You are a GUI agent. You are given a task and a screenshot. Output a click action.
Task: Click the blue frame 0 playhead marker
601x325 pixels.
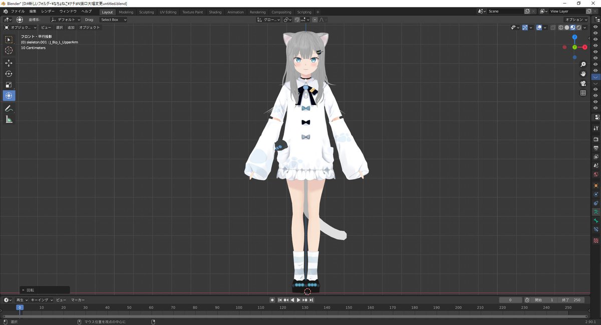click(x=20, y=307)
